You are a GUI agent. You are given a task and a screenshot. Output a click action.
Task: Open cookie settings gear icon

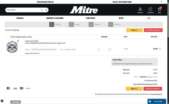2,101
